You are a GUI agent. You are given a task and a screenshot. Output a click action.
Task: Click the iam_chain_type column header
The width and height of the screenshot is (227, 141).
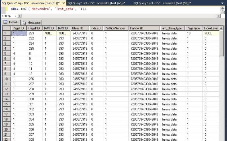pos(172,28)
